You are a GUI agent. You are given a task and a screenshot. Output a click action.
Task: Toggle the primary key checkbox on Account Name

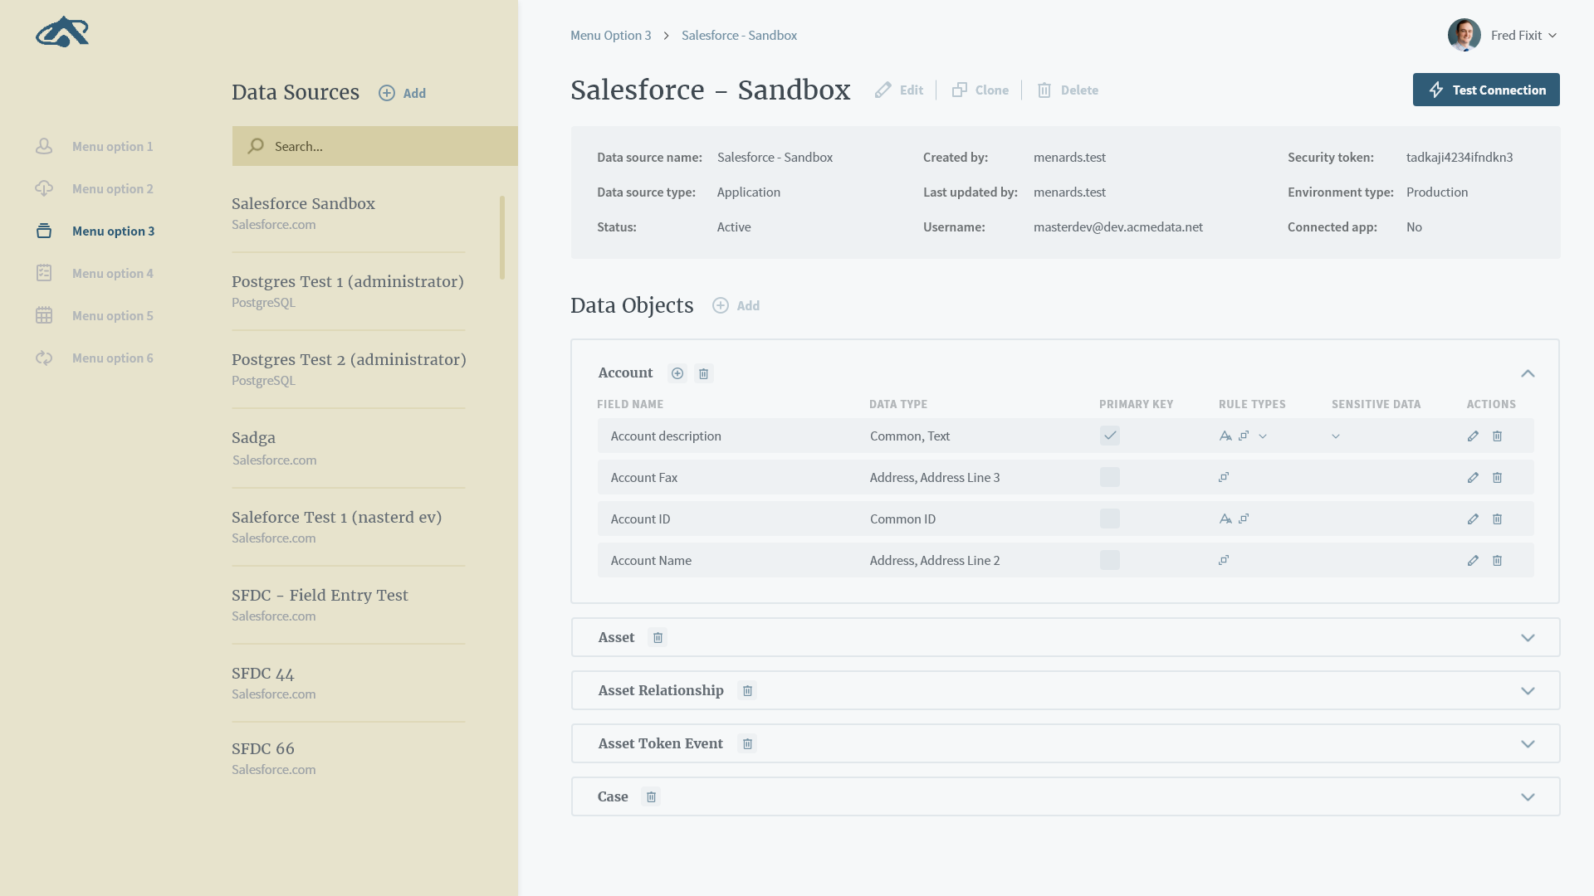coord(1109,560)
